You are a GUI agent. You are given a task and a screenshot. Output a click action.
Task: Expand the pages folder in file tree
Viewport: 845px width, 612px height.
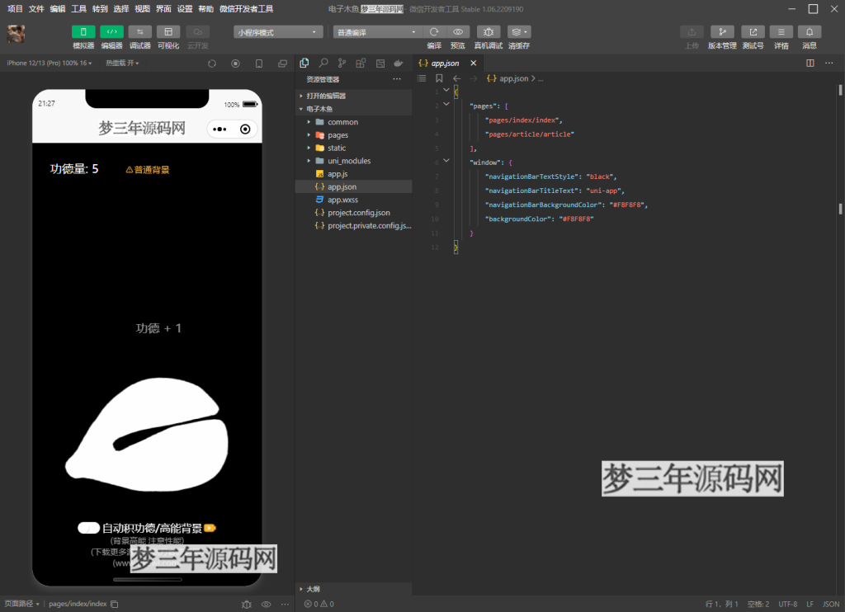[x=338, y=134]
